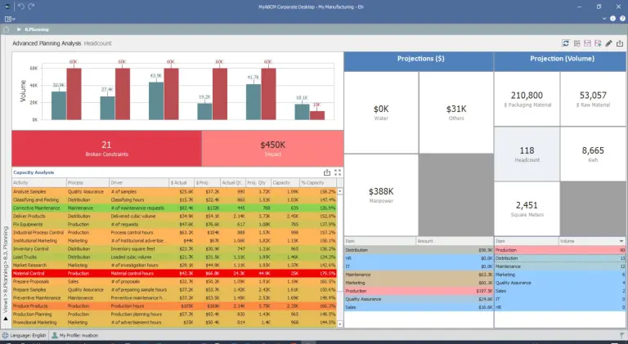Viewport: 628px width, 344px height.
Task: Change language via Language: English
Action: coord(28,336)
